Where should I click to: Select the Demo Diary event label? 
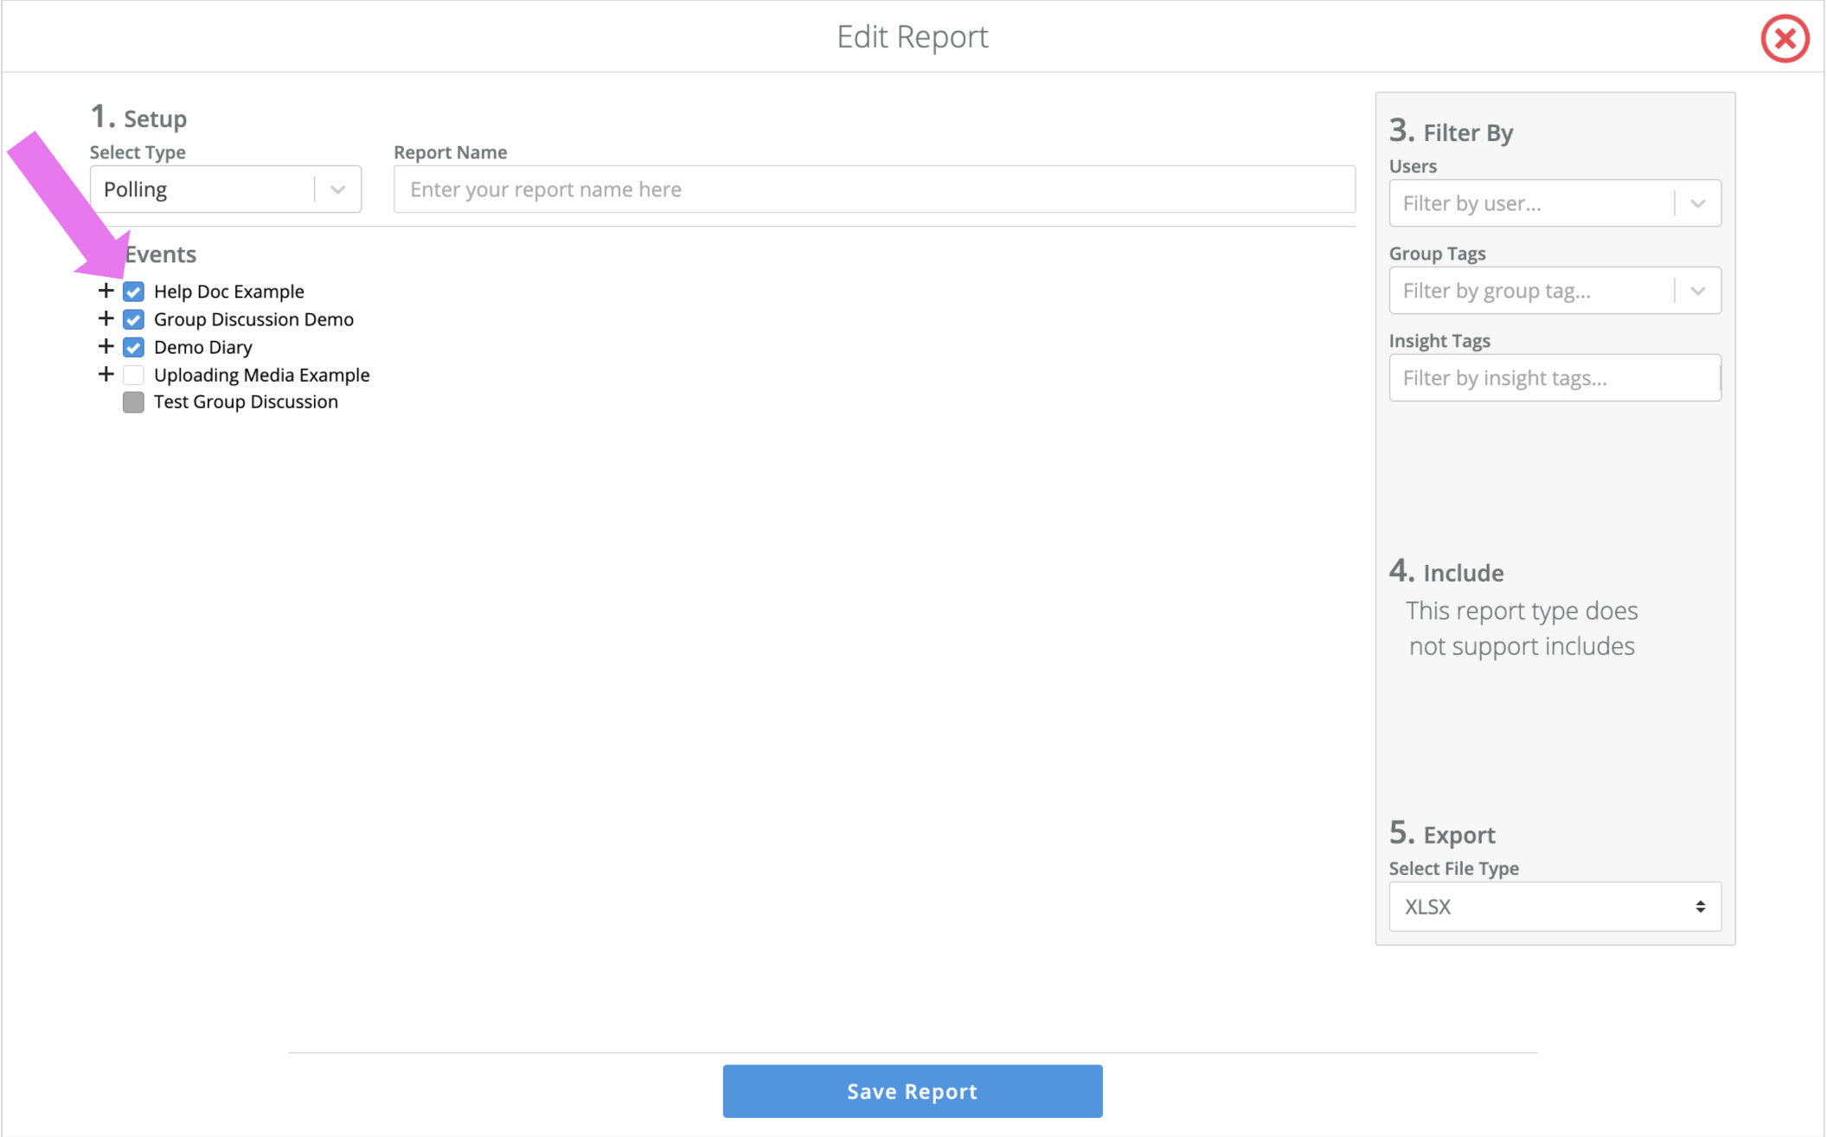click(x=203, y=347)
